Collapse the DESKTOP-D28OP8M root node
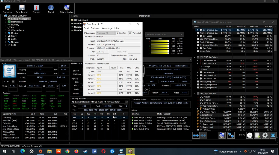 point(2,16)
